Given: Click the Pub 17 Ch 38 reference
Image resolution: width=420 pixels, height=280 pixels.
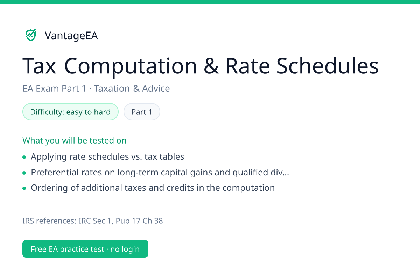Looking at the screenshot, I should (139, 221).
